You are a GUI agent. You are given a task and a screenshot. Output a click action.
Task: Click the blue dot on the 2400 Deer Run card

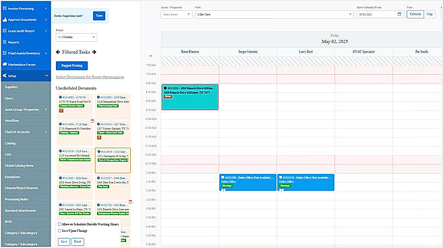[98, 178]
